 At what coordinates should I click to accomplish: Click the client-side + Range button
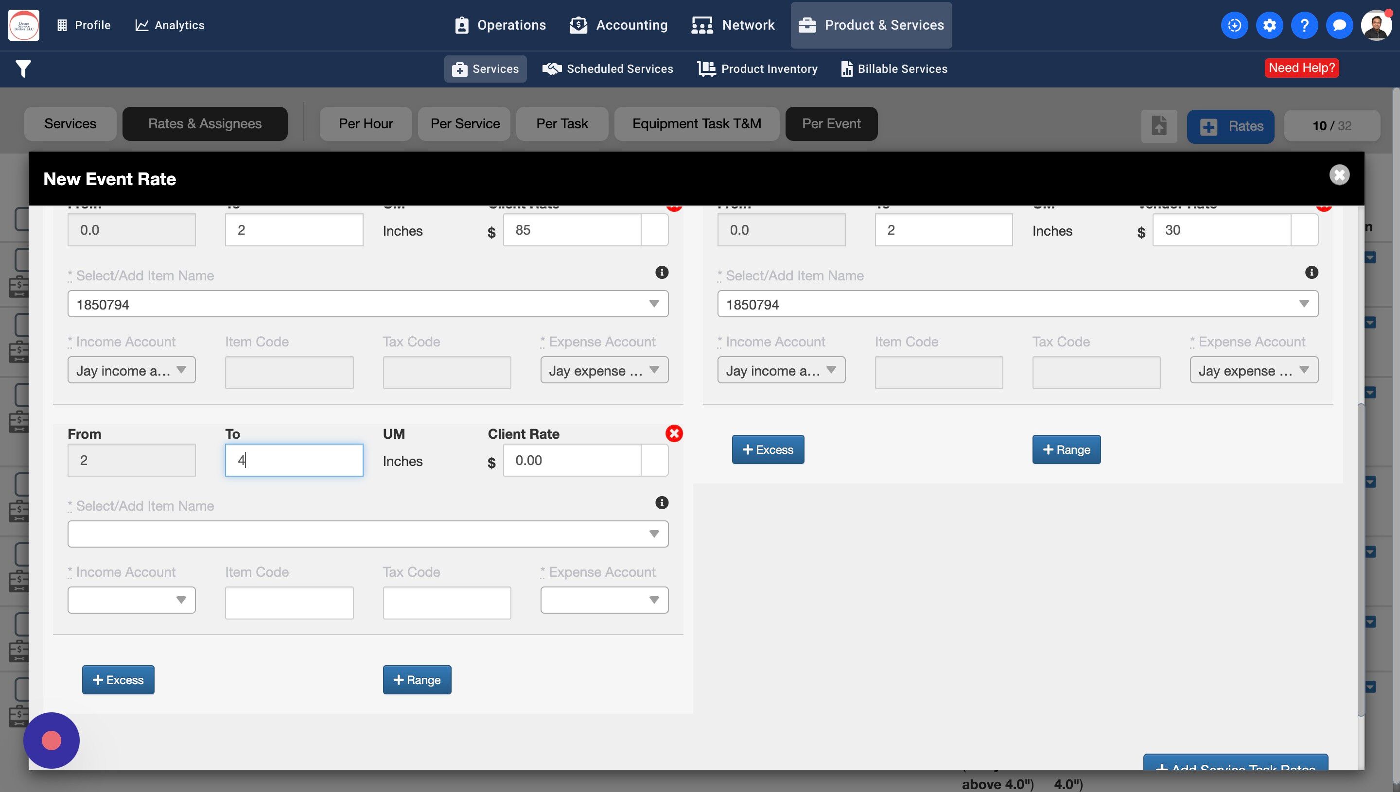coord(417,680)
